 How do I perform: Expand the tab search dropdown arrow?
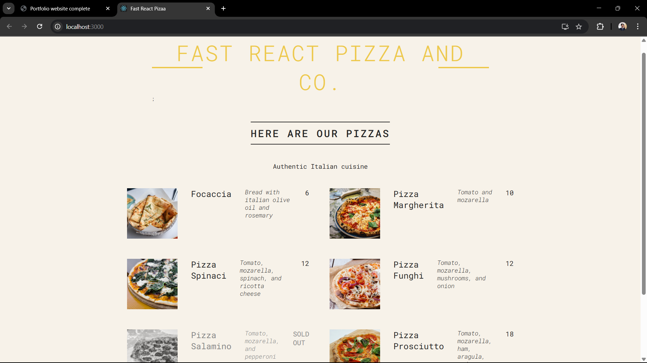pyautogui.click(x=9, y=8)
